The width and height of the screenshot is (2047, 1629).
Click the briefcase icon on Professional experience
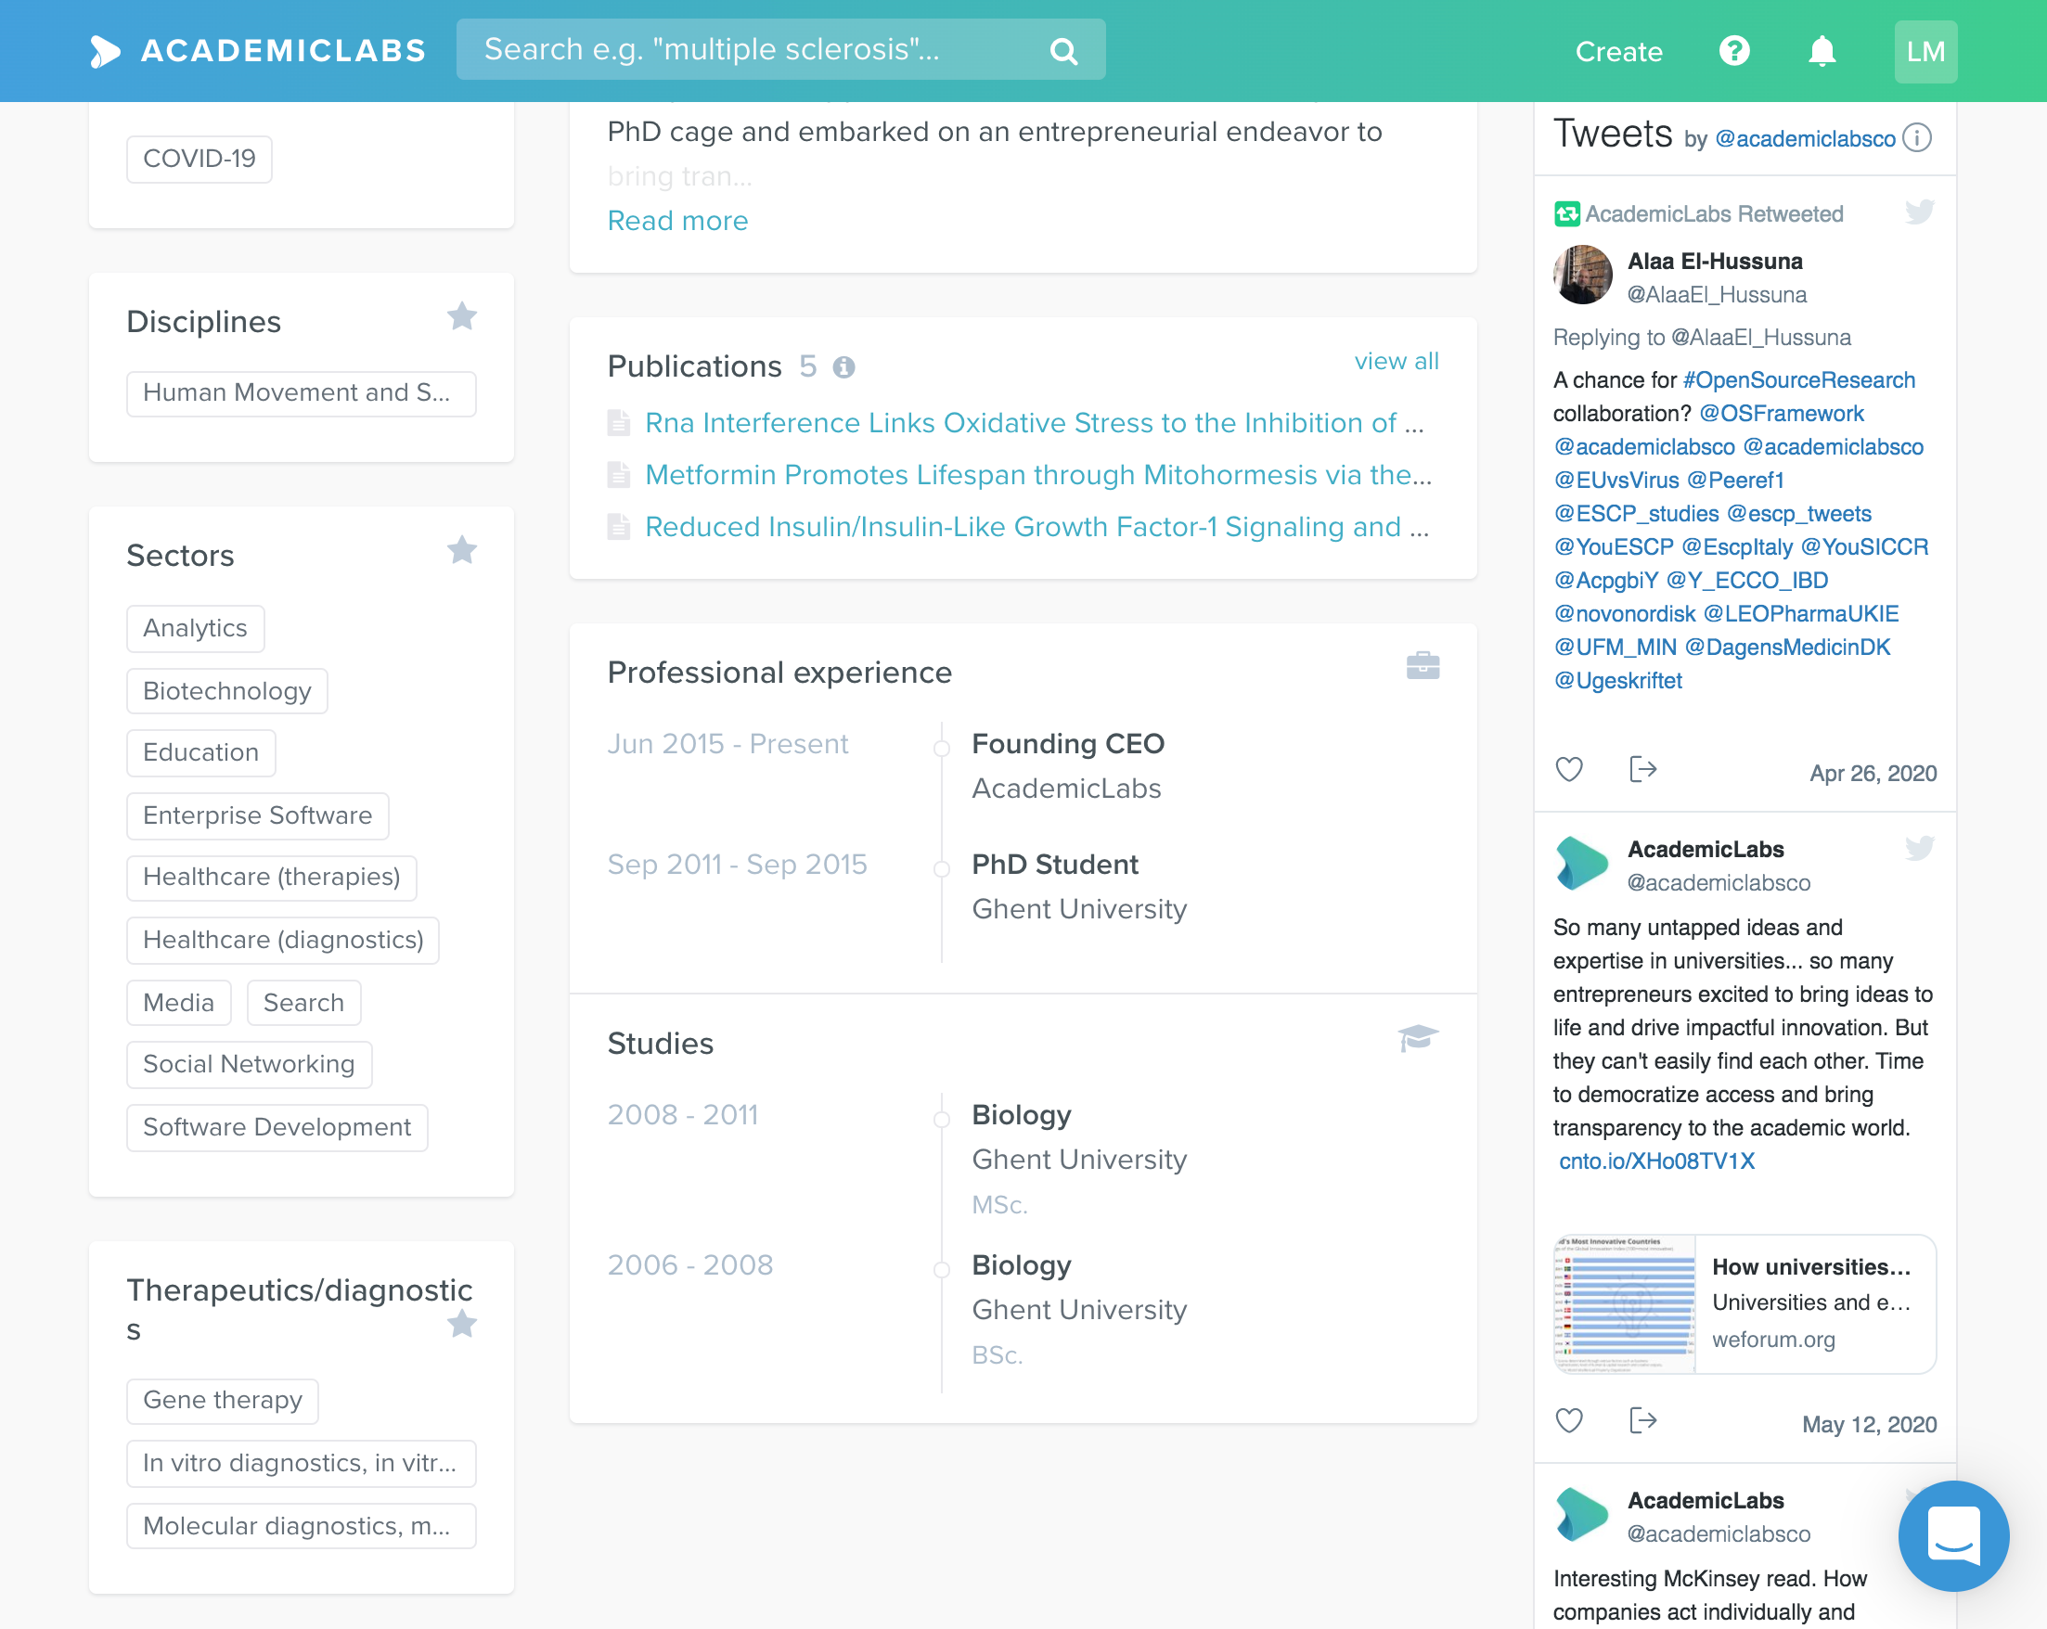1423,667
